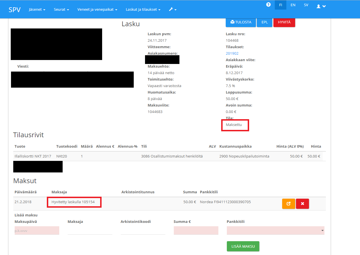Viewport: 360px width, 255px height.
Task: Click the EPL button
Action: point(265,22)
